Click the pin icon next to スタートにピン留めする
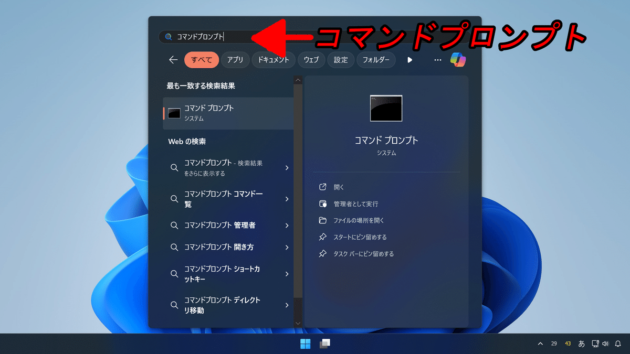 pos(323,237)
